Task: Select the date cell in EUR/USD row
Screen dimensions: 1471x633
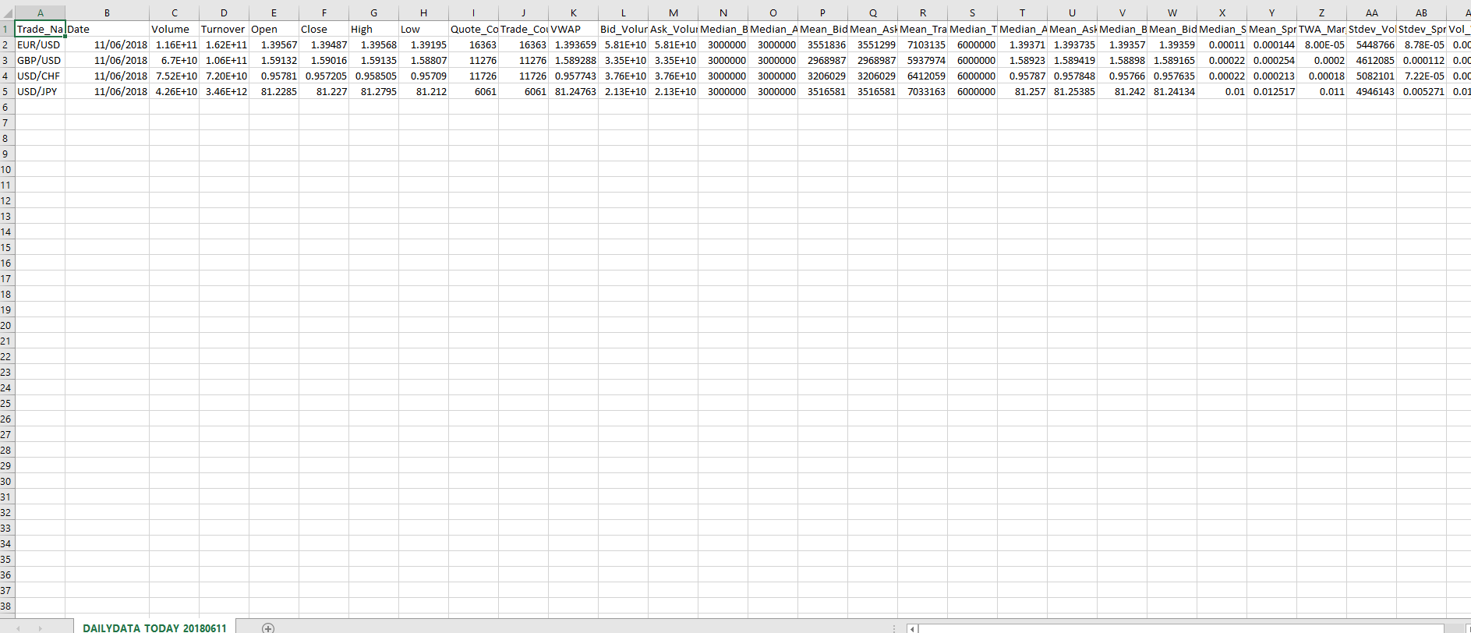Action: click(107, 44)
